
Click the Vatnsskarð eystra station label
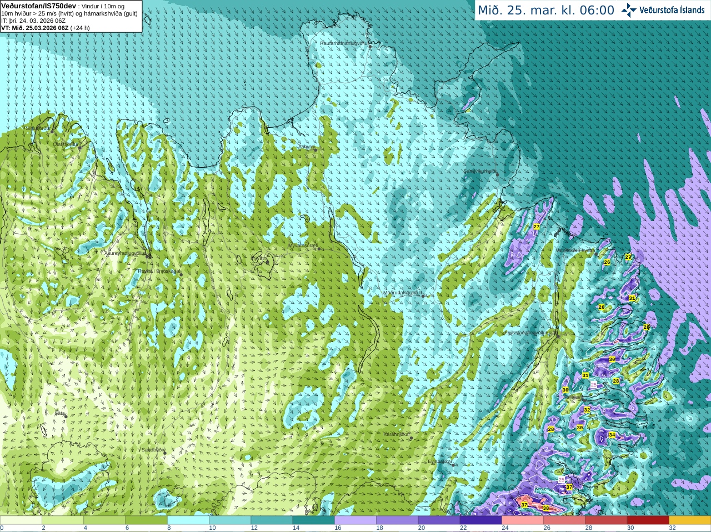[575, 250]
